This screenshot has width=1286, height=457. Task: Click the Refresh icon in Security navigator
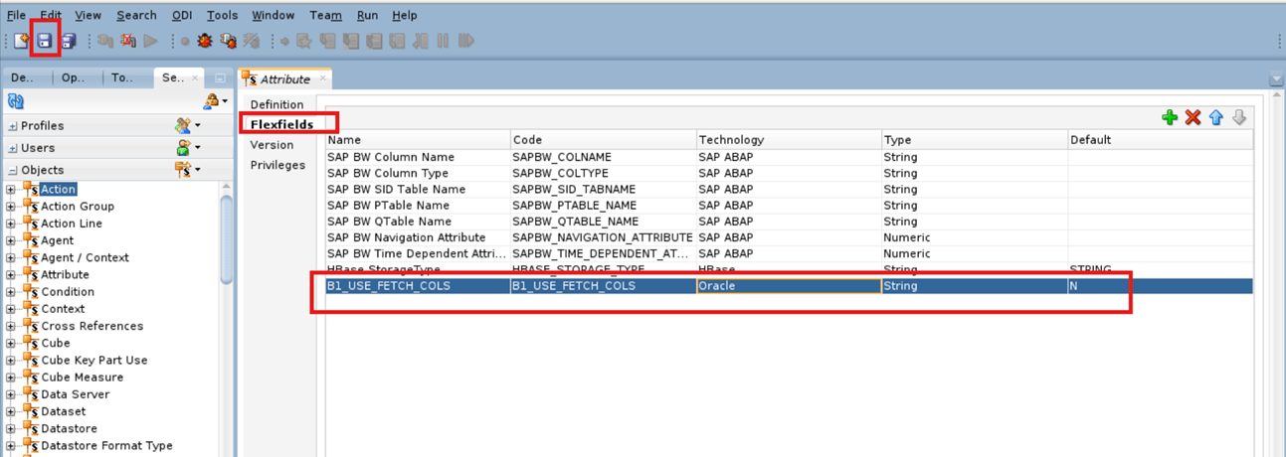pos(15,101)
